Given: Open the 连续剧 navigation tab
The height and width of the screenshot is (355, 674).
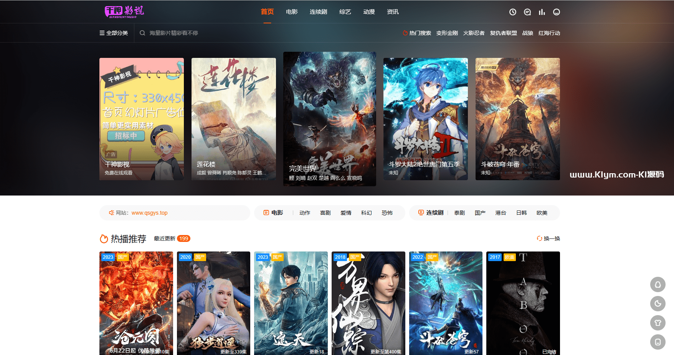Looking at the screenshot, I should pos(318,12).
